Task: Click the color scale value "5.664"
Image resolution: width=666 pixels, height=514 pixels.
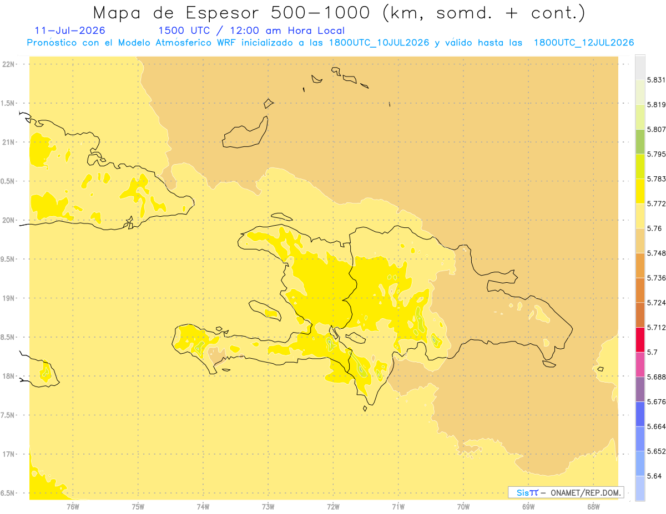Action: point(657,426)
